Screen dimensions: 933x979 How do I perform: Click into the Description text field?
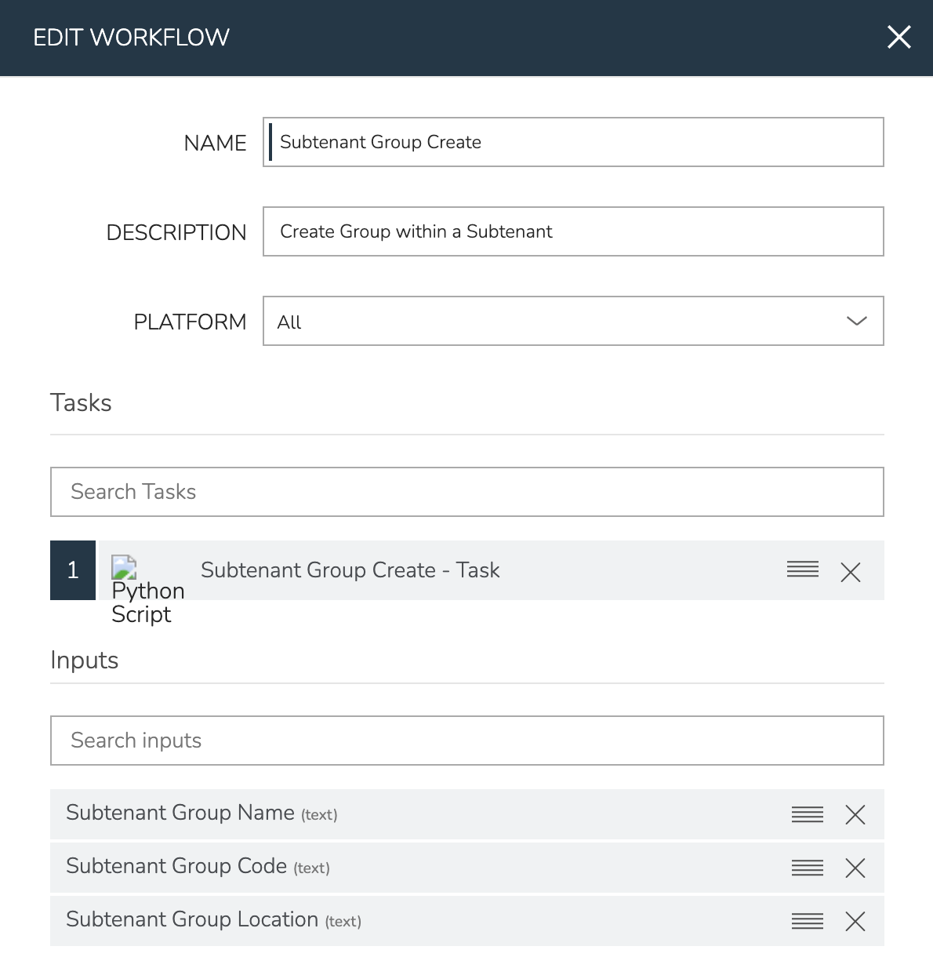572,231
